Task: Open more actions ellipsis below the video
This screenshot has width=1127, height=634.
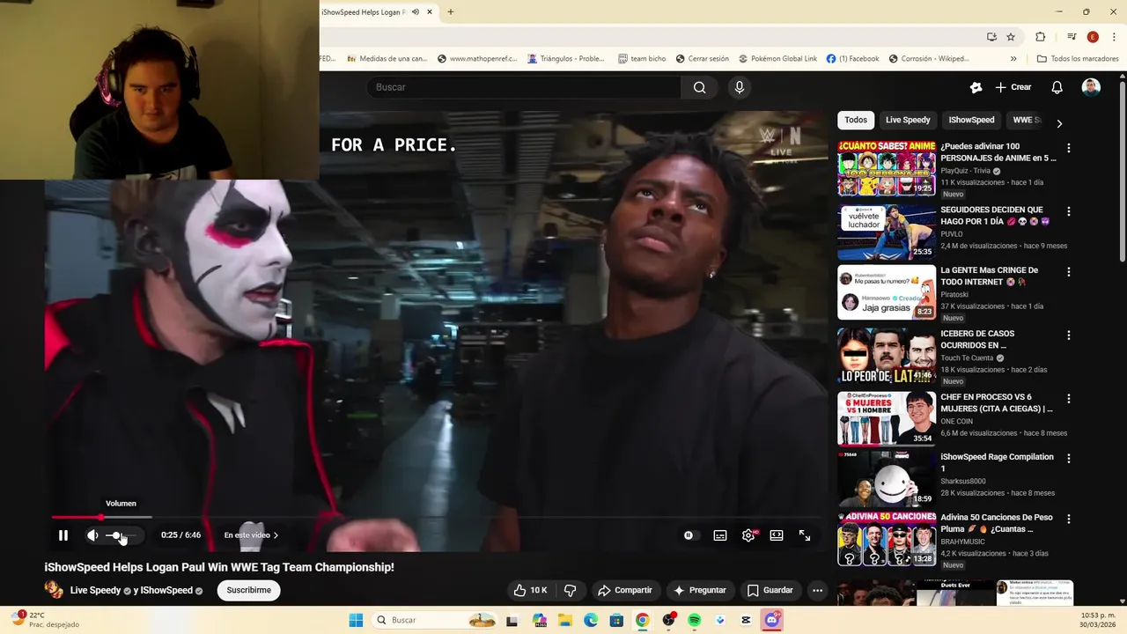Action: [x=818, y=590]
